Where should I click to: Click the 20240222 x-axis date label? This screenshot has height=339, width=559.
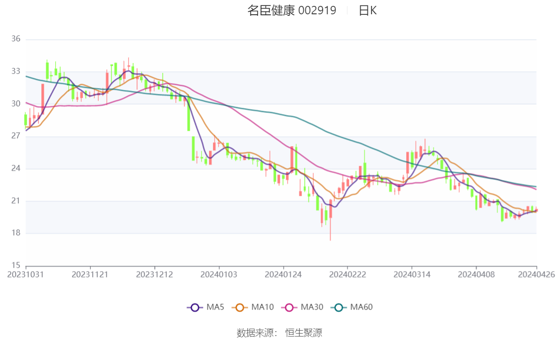pos(348,274)
